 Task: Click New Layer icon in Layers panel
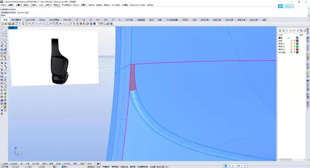pos(280,30)
